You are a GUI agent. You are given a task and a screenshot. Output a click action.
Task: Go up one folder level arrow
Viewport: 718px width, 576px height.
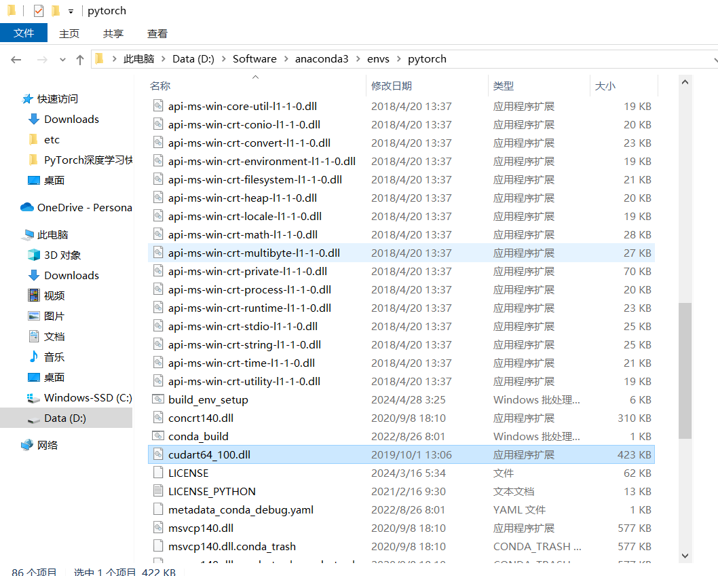[x=80, y=60]
